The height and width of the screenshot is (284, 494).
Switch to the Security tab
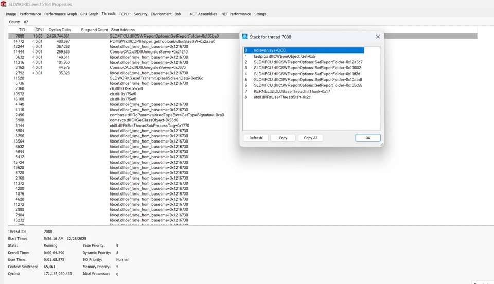point(140,14)
